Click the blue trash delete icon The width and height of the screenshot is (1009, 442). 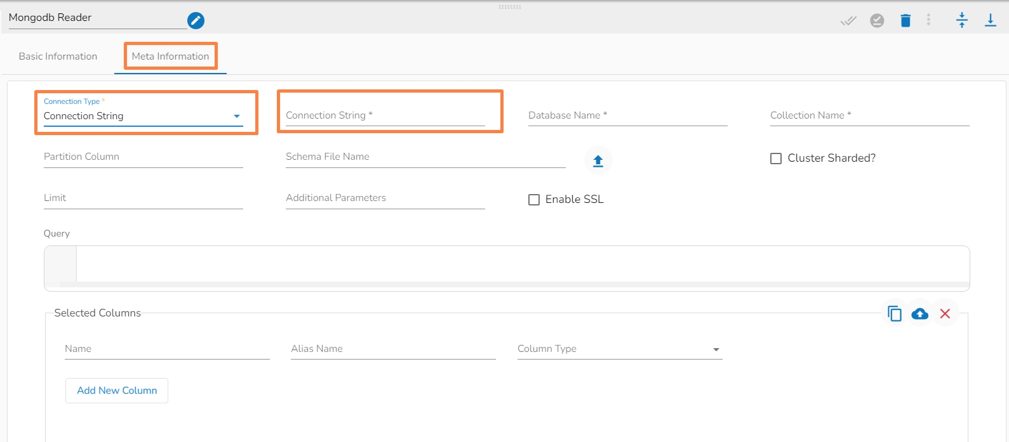[905, 21]
